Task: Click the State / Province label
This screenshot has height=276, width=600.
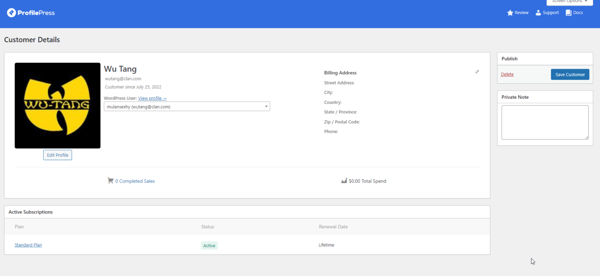Action: coord(341,112)
